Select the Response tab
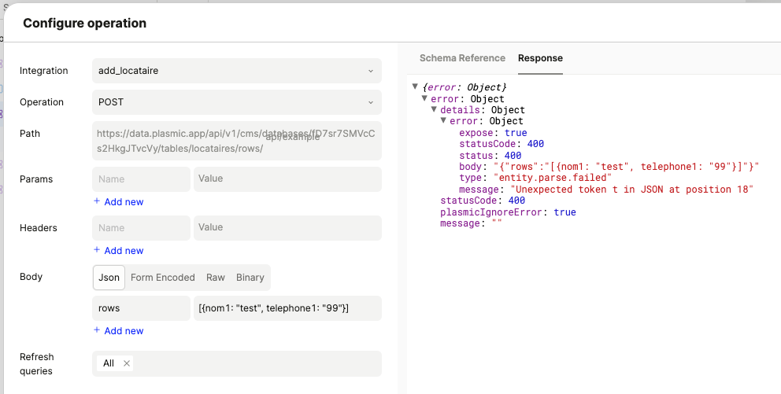781x394 pixels. (540, 58)
